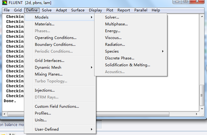This screenshot has height=135, width=207.
Task: Expand the Models submenu entry
Action: (x=60, y=17)
